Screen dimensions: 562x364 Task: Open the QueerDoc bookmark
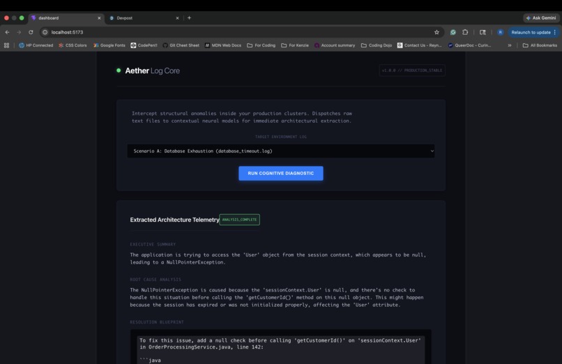469,45
